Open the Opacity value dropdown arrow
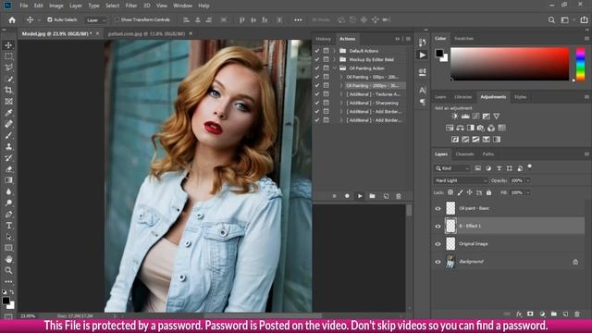 pyautogui.click(x=528, y=181)
